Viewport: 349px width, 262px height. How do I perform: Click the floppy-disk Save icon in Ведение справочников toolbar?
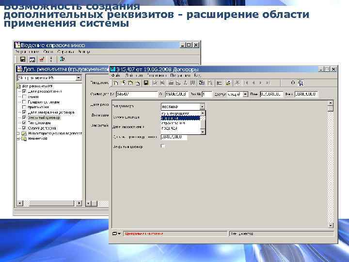[23, 59]
